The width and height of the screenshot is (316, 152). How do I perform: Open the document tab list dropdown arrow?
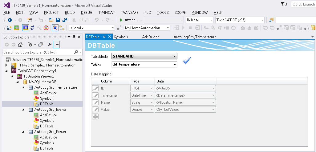313,37
